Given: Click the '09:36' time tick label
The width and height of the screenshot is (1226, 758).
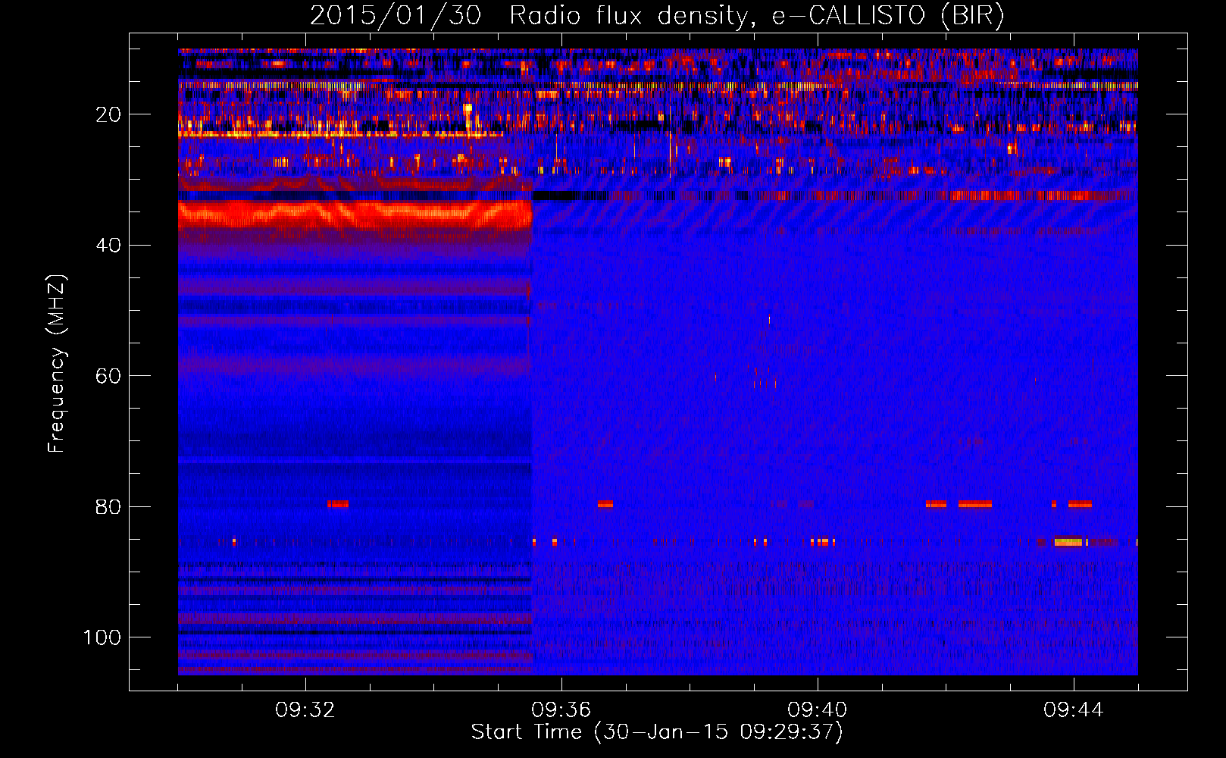Looking at the screenshot, I should coord(561,710).
